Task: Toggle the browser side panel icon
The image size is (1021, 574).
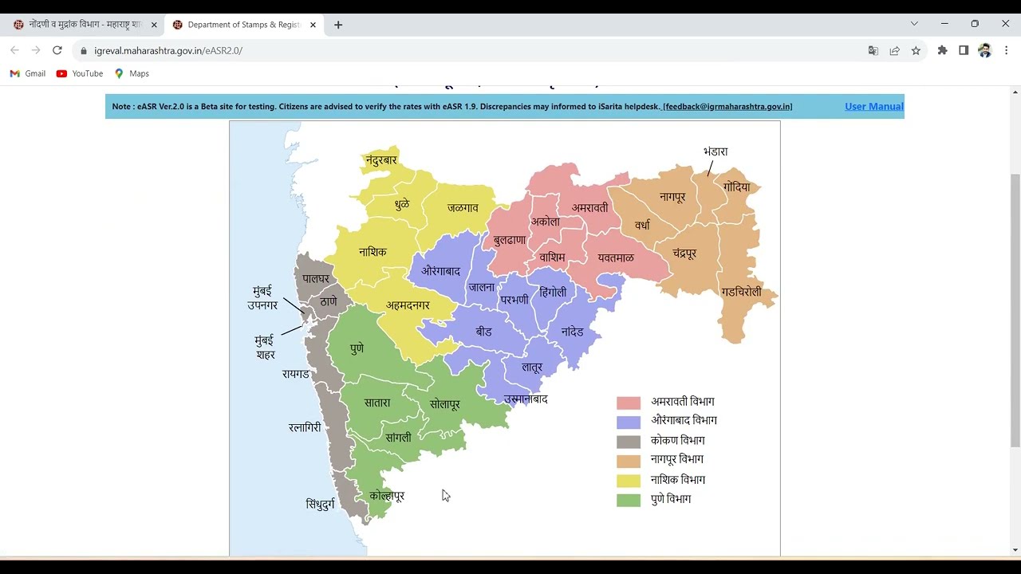Action: click(x=964, y=50)
